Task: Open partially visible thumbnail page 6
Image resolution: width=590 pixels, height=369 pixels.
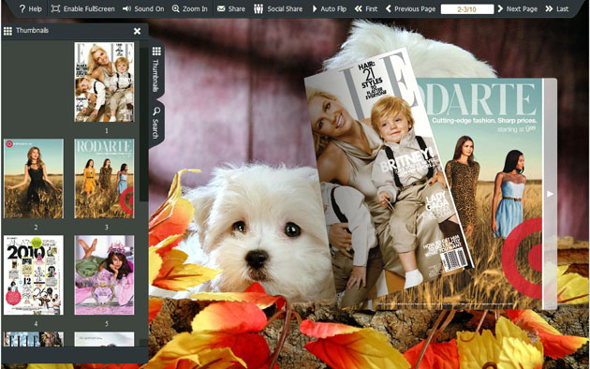Action: pos(34,339)
